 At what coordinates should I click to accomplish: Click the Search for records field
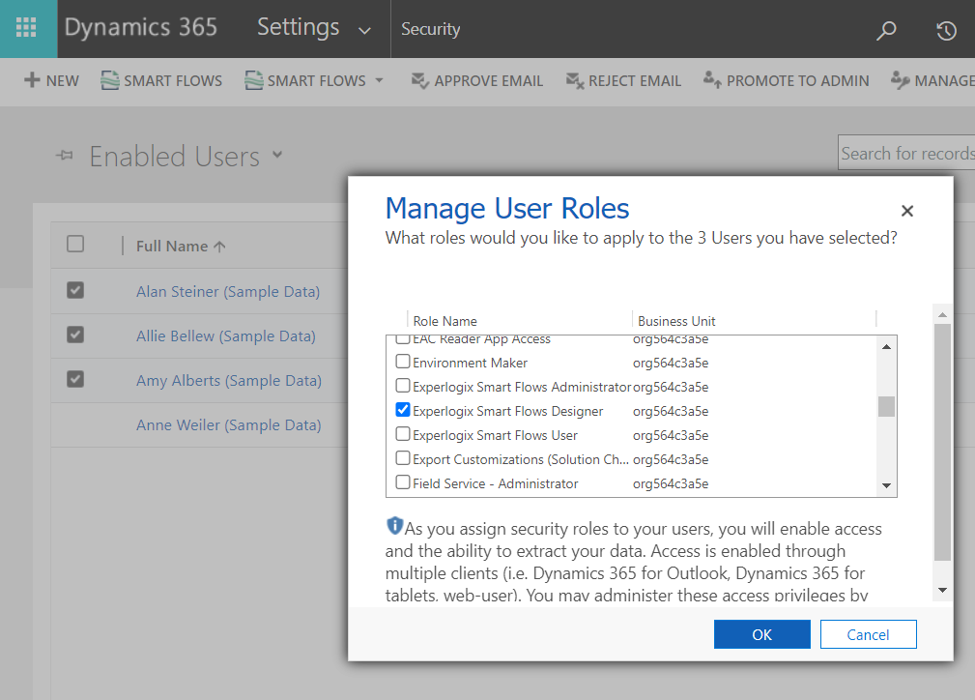(906, 153)
